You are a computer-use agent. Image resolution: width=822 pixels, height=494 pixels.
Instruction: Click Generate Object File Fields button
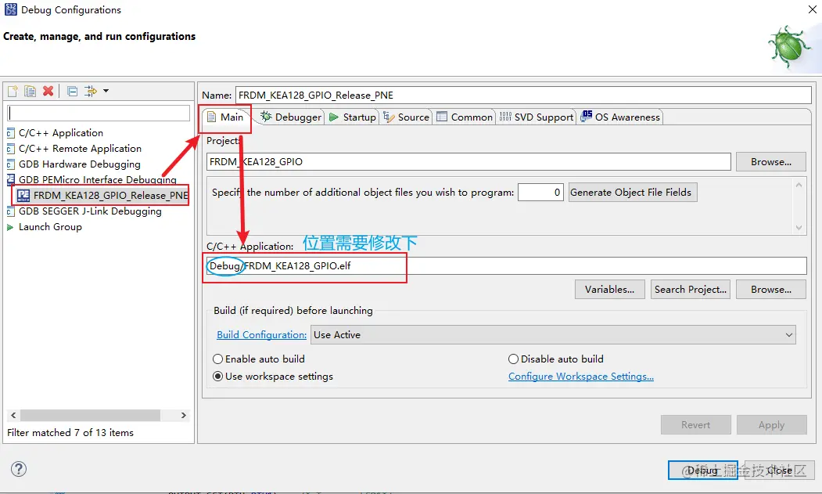coord(633,192)
